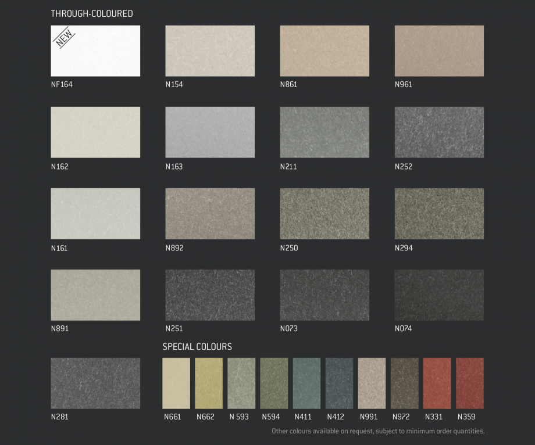The height and width of the screenshot is (445, 535).
Task: Select the N331 red special colour
Action: click(x=437, y=383)
